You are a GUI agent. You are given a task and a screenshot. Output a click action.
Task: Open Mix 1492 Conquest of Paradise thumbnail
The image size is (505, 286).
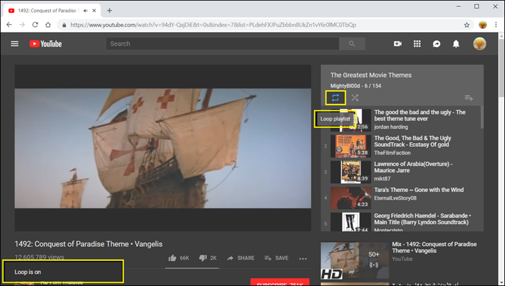tap(355, 260)
